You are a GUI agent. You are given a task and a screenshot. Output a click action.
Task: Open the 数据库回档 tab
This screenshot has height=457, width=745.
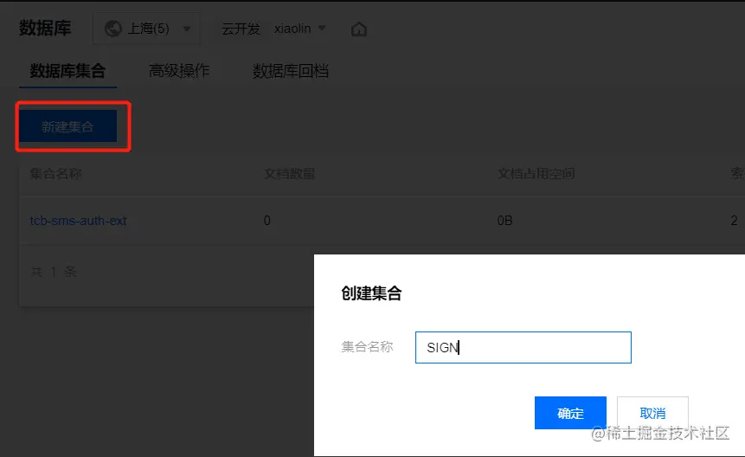(291, 71)
